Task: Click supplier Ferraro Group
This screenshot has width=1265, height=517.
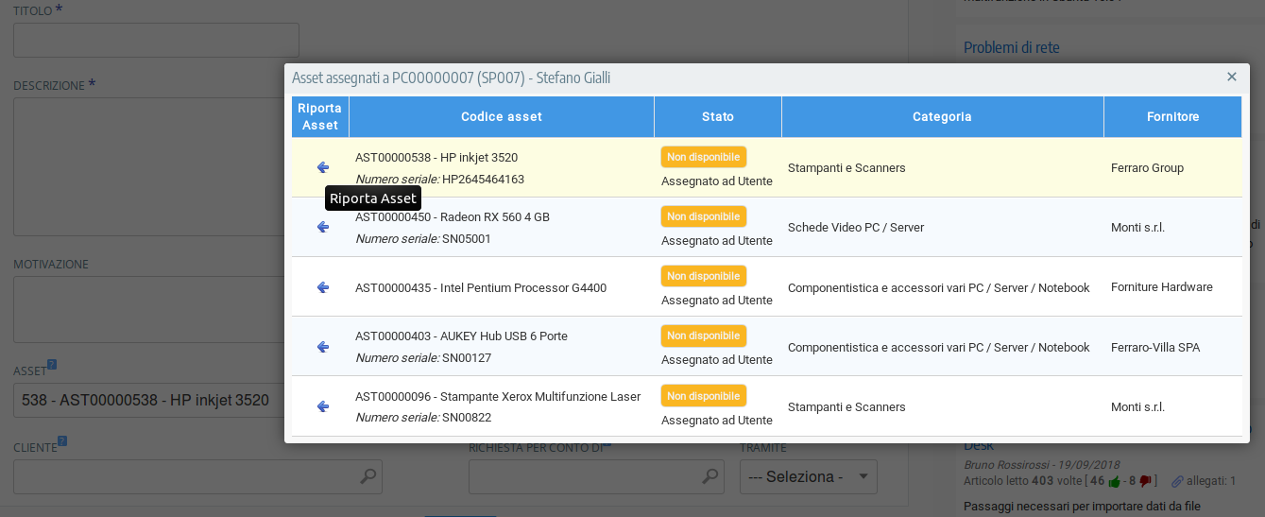Action: click(x=1147, y=168)
